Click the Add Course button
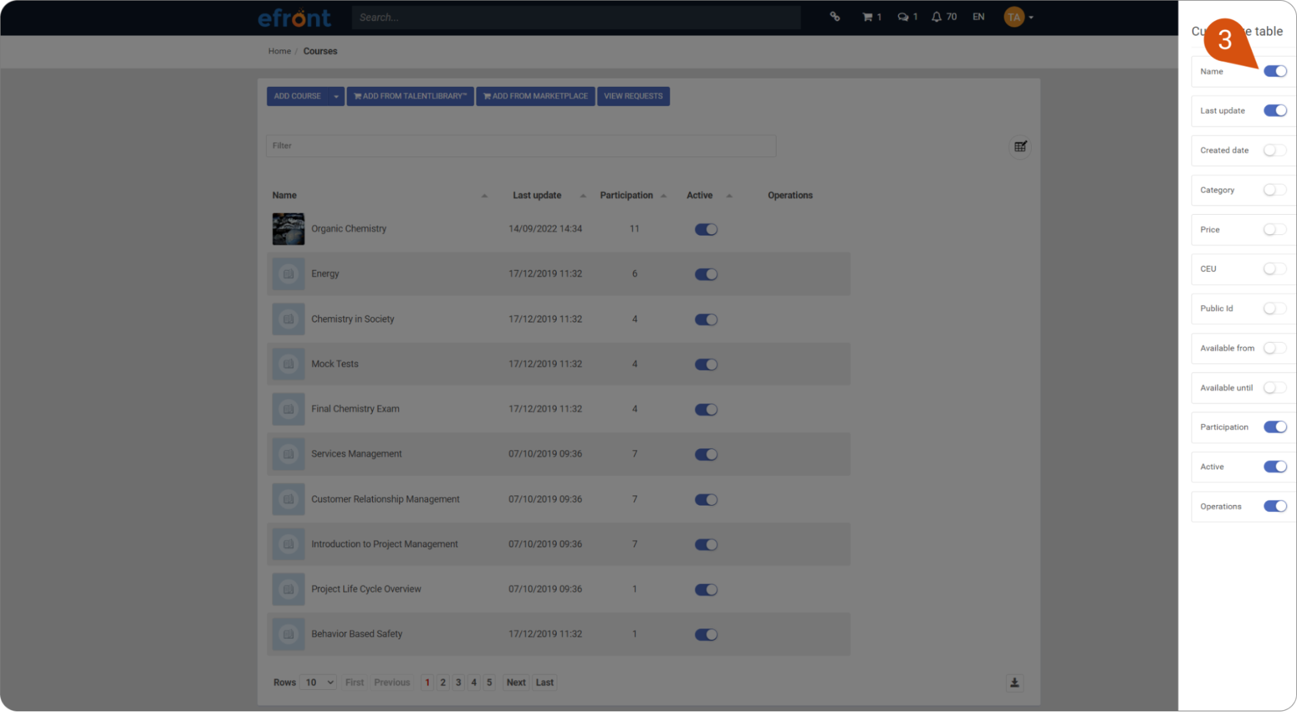1297x712 pixels. pyautogui.click(x=297, y=96)
